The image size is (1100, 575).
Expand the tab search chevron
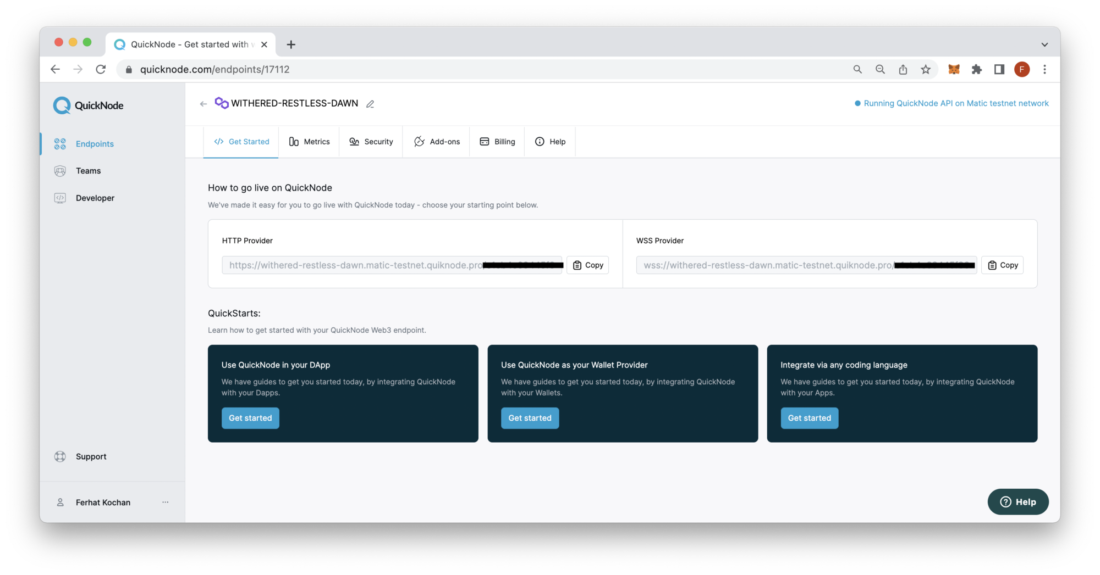(1044, 44)
